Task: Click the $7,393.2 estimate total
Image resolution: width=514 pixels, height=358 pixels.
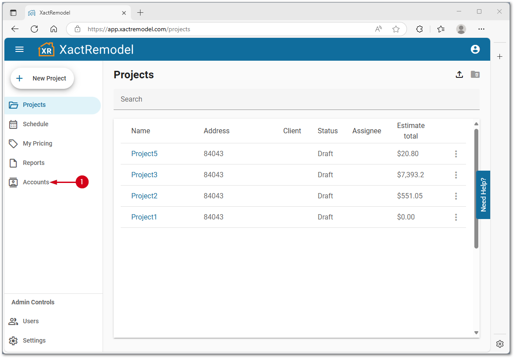Action: pyautogui.click(x=410, y=175)
